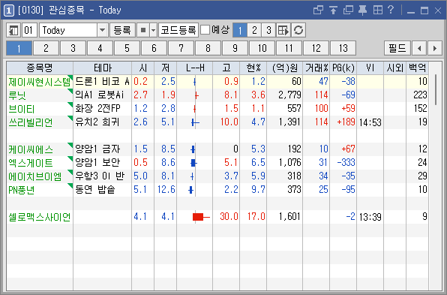Open the Today group dropdown arrow
The width and height of the screenshot is (447, 295).
[x=102, y=30]
